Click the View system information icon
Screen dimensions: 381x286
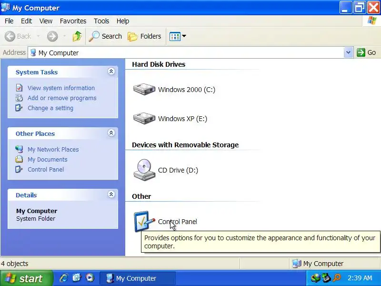(x=19, y=88)
